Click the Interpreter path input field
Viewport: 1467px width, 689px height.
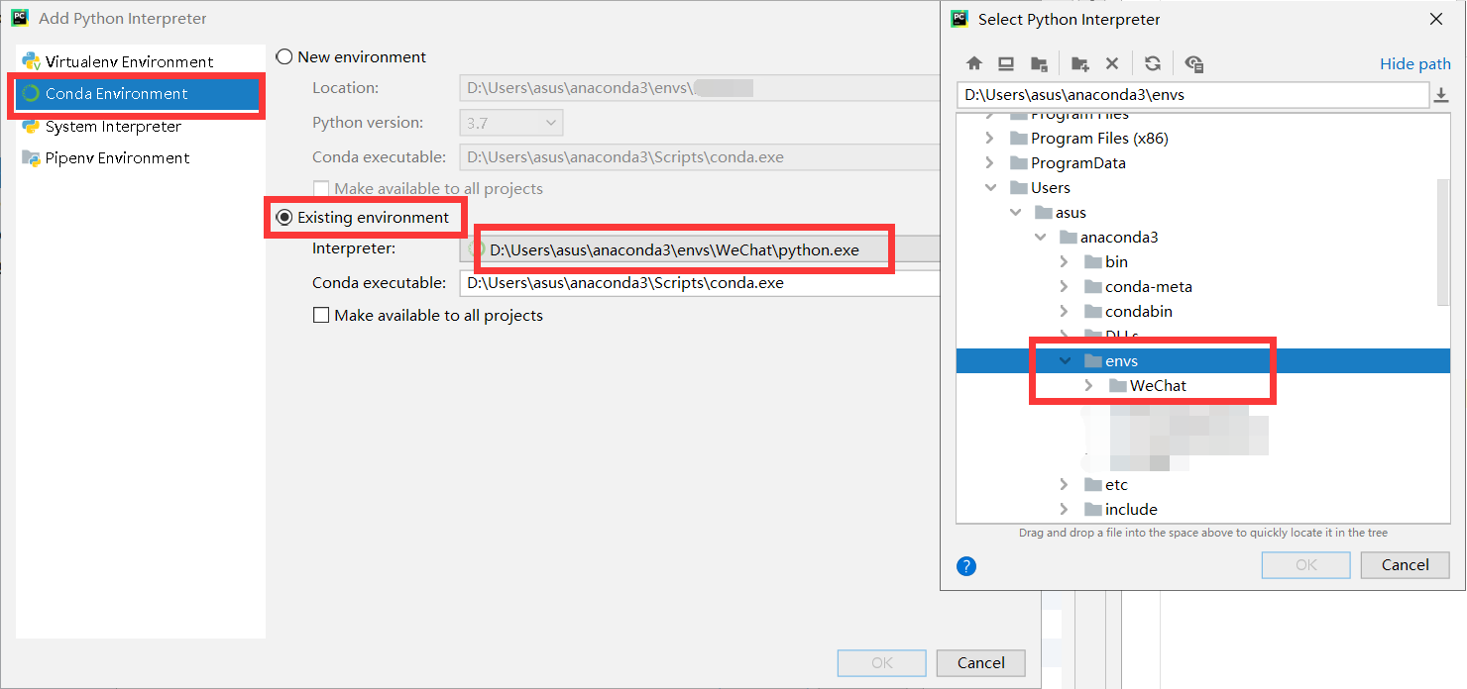(x=684, y=248)
